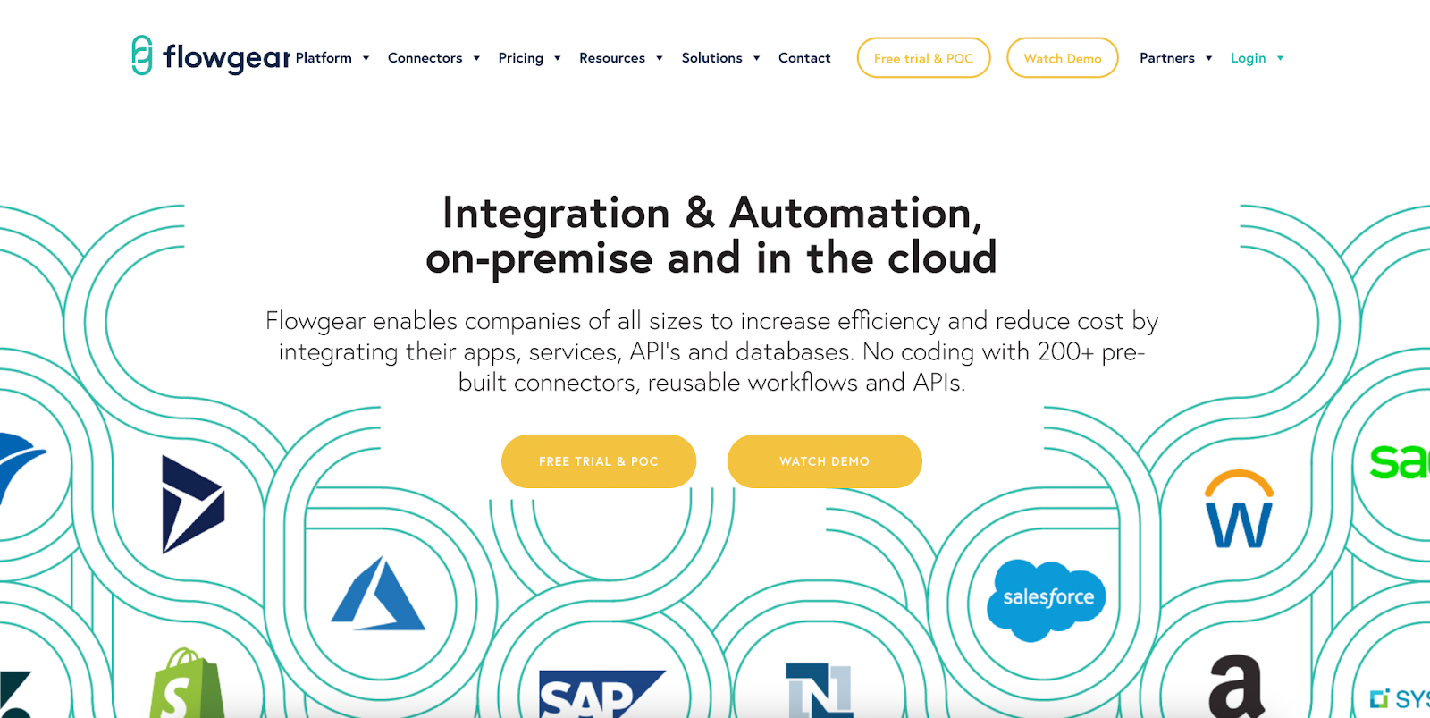1430x718 pixels.
Task: Expand the Pricing menu arrow
Action: click(x=558, y=58)
